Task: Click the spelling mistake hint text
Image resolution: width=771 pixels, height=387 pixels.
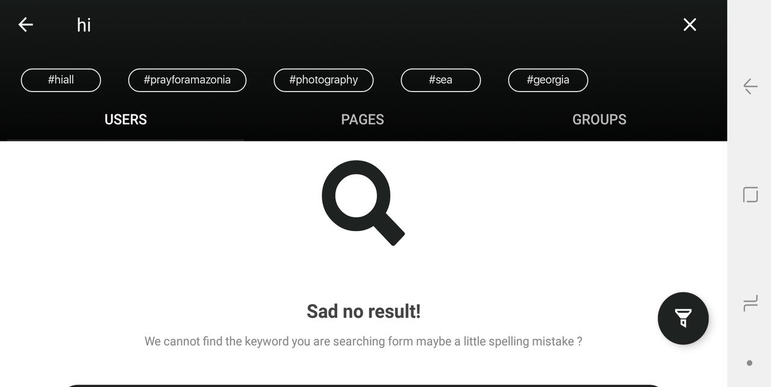Action: pyautogui.click(x=363, y=341)
